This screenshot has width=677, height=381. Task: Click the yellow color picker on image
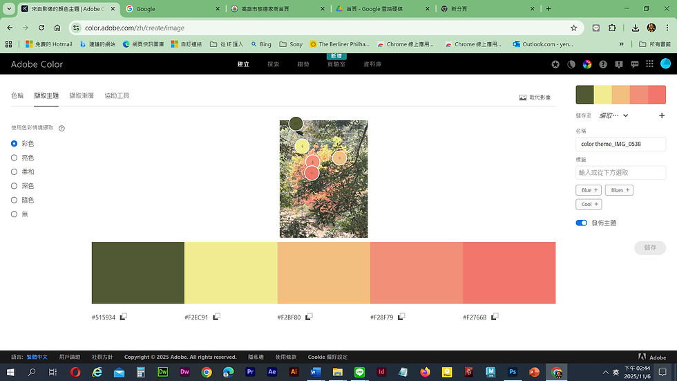click(302, 146)
